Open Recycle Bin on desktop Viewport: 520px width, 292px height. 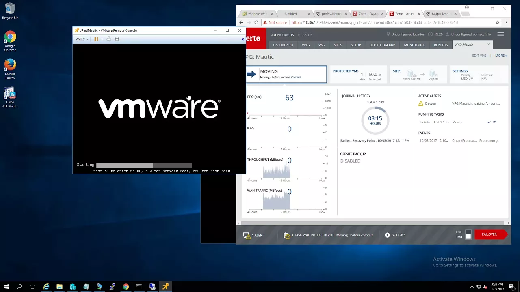pos(10,11)
